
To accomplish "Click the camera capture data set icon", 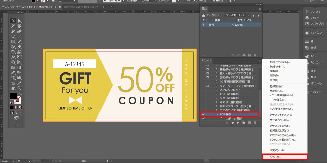I will (x=203, y=15).
